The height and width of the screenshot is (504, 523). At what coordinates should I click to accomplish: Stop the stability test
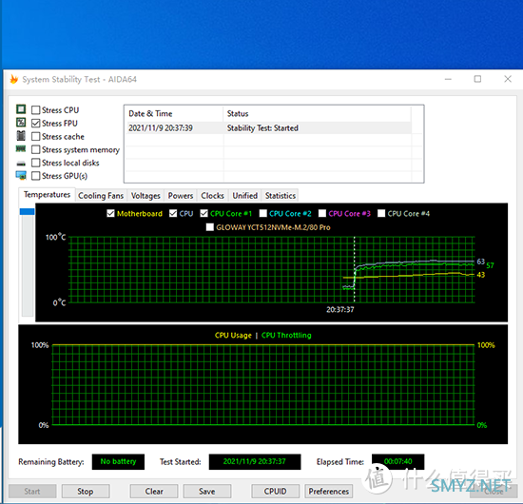[86, 492]
